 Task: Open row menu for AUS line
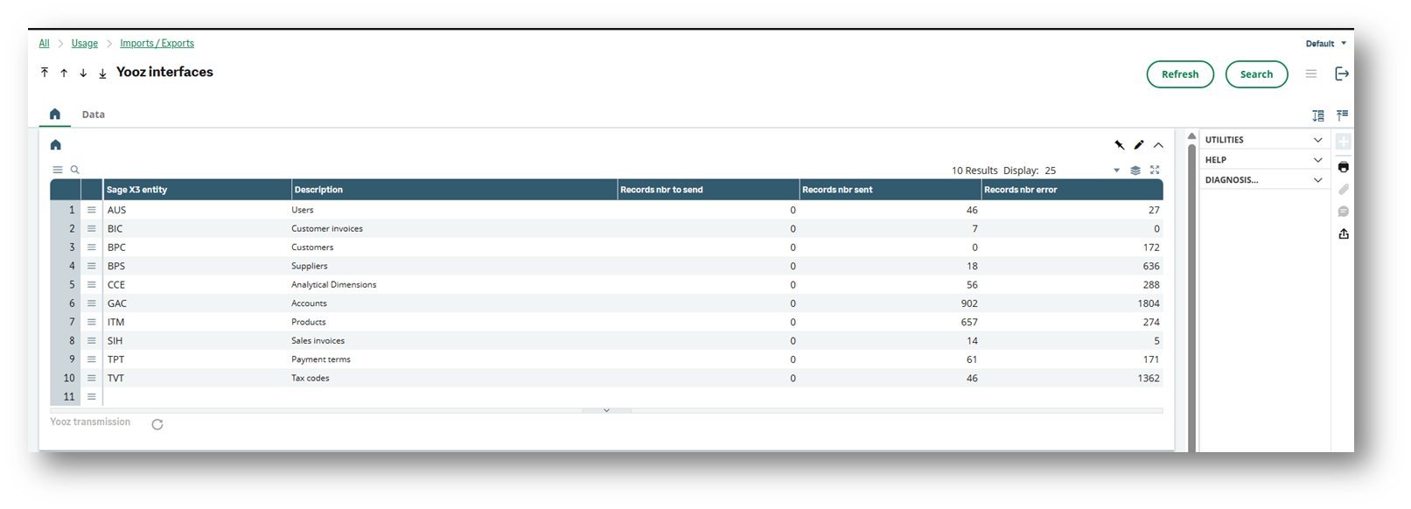(92, 210)
